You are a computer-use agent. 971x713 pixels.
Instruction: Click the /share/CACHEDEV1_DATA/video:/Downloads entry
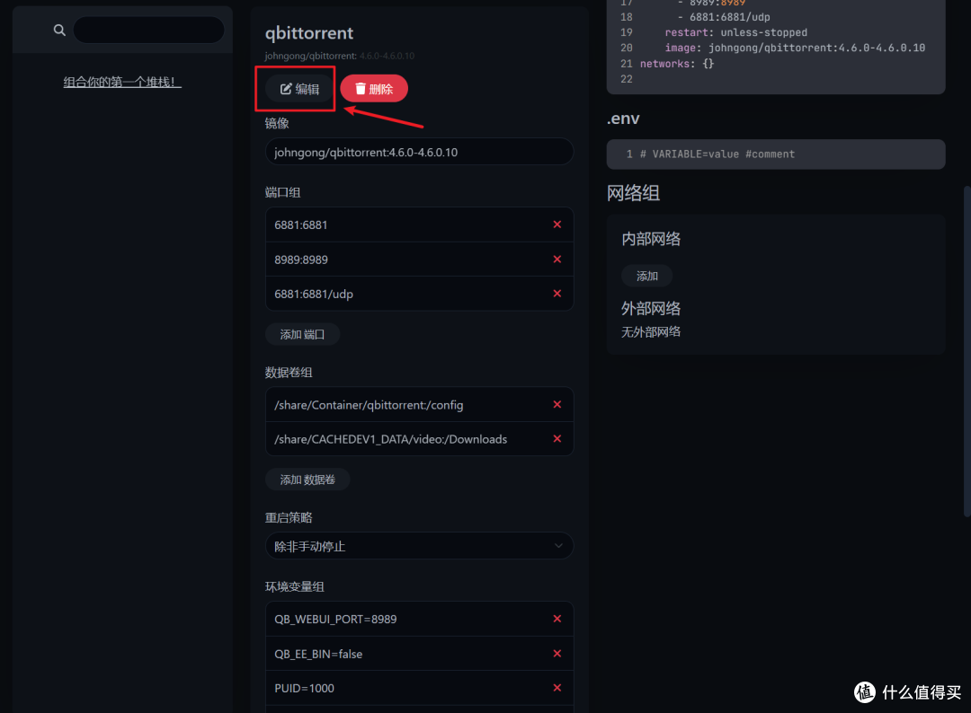click(391, 439)
